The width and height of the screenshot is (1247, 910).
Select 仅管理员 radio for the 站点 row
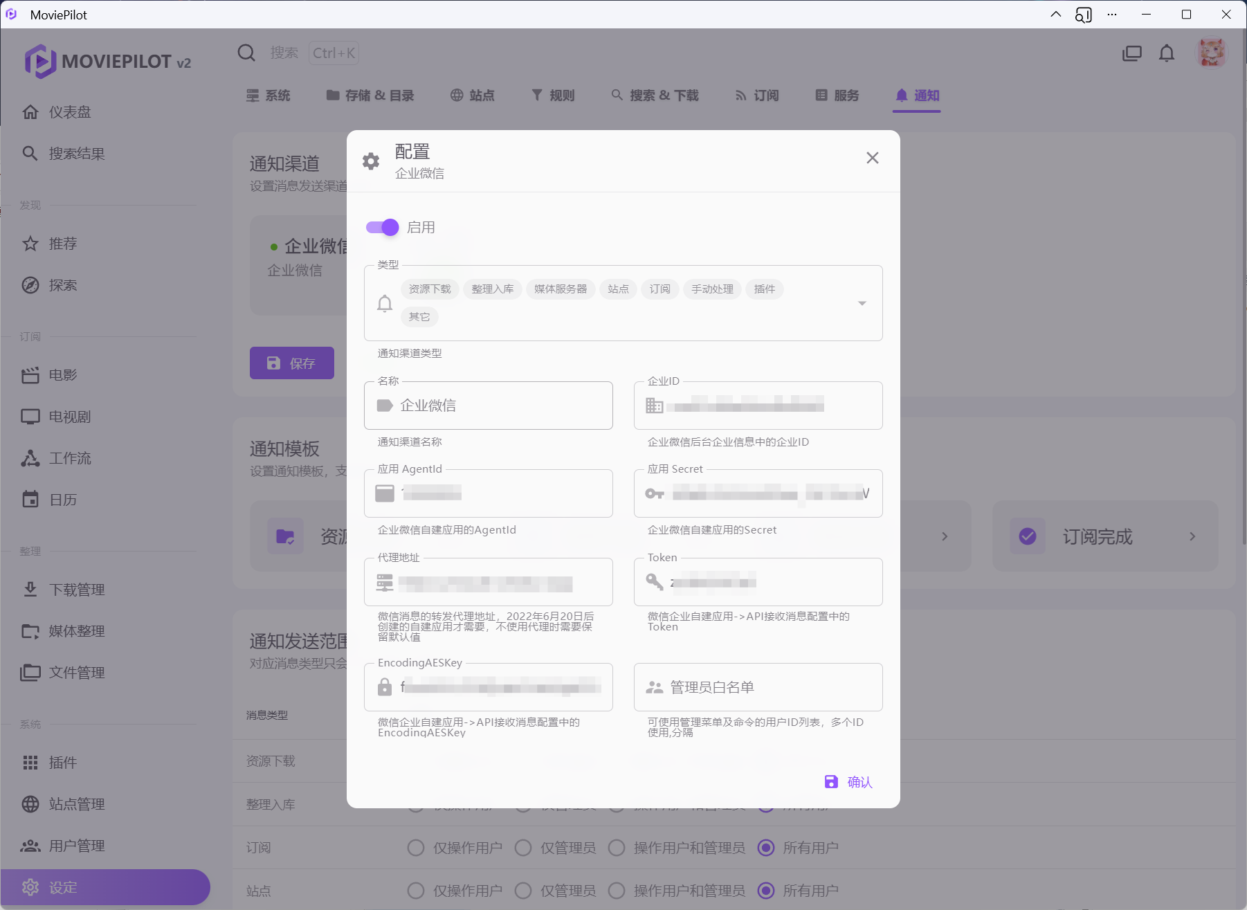click(x=523, y=891)
